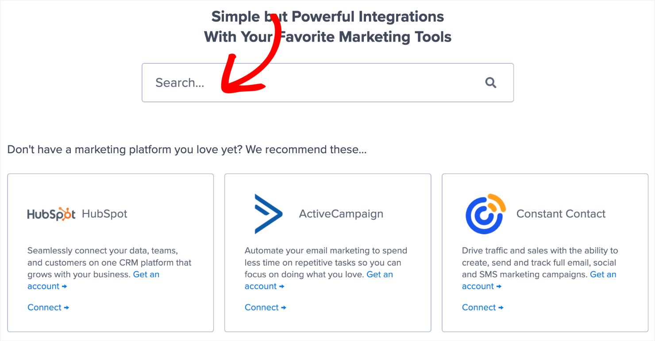Click the 'We recommend these' text line
The width and height of the screenshot is (655, 341).
[x=187, y=150]
